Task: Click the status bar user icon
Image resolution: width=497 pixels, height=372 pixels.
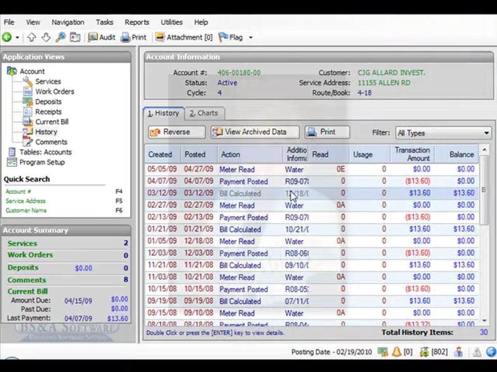Action: point(458,352)
